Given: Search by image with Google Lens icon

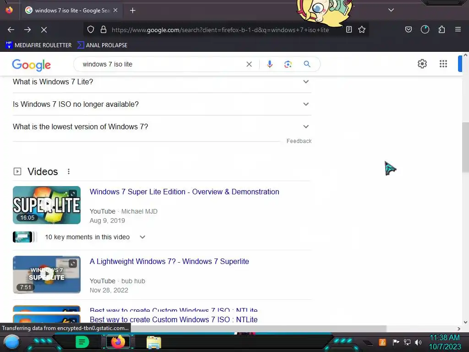Looking at the screenshot, I should (288, 64).
